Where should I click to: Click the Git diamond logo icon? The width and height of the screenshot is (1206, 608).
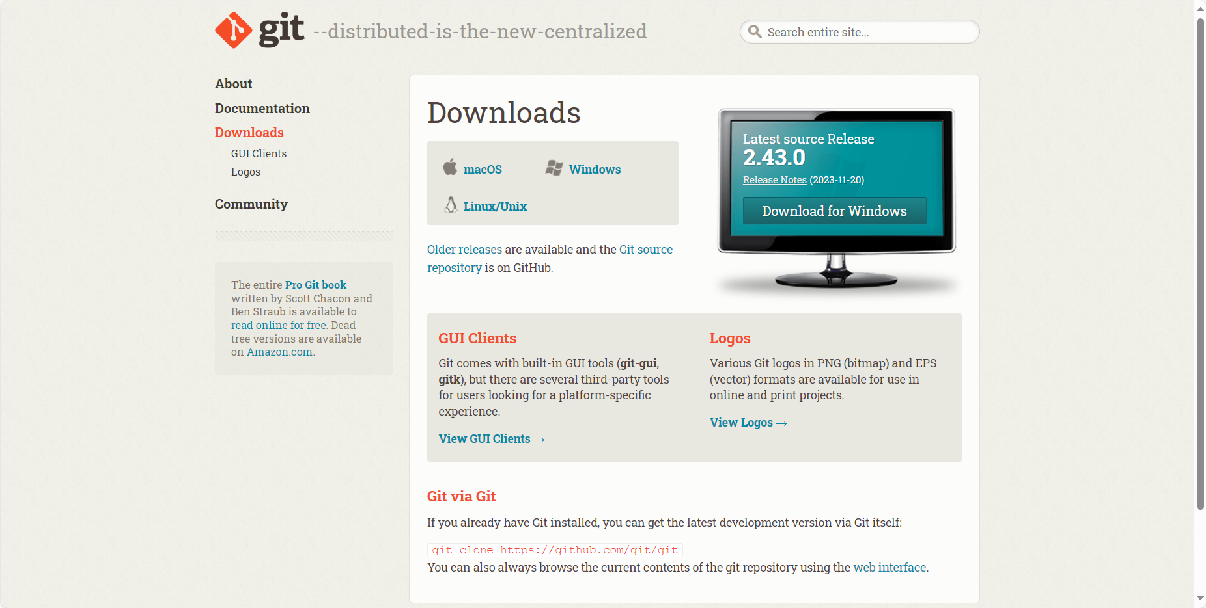click(x=234, y=31)
